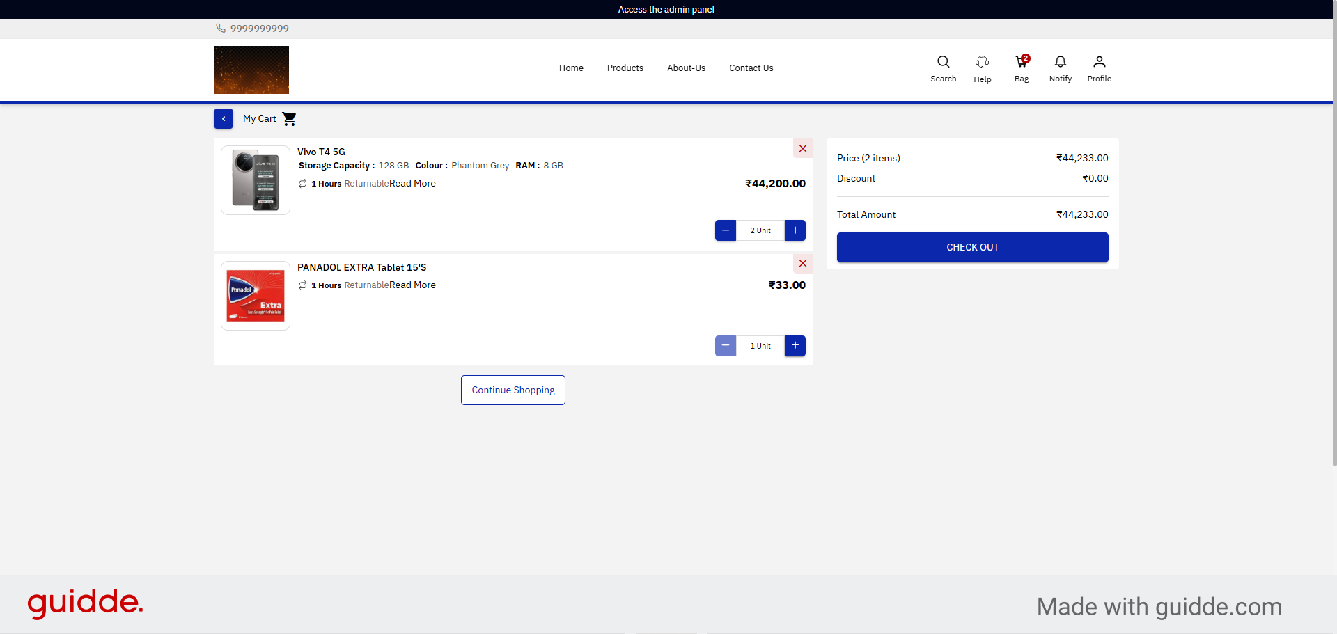Go to the Home menu item
1337x634 pixels.
pyautogui.click(x=571, y=68)
